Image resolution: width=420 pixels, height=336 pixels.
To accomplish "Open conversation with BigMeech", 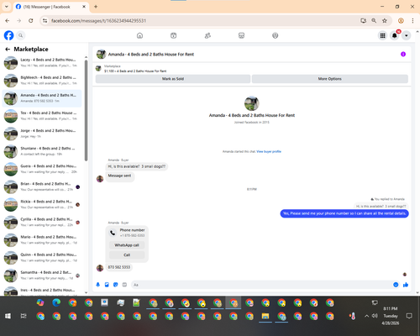I will [42, 81].
